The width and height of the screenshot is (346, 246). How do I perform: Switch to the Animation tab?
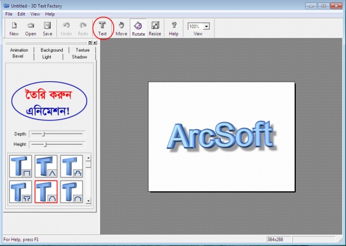click(19, 50)
